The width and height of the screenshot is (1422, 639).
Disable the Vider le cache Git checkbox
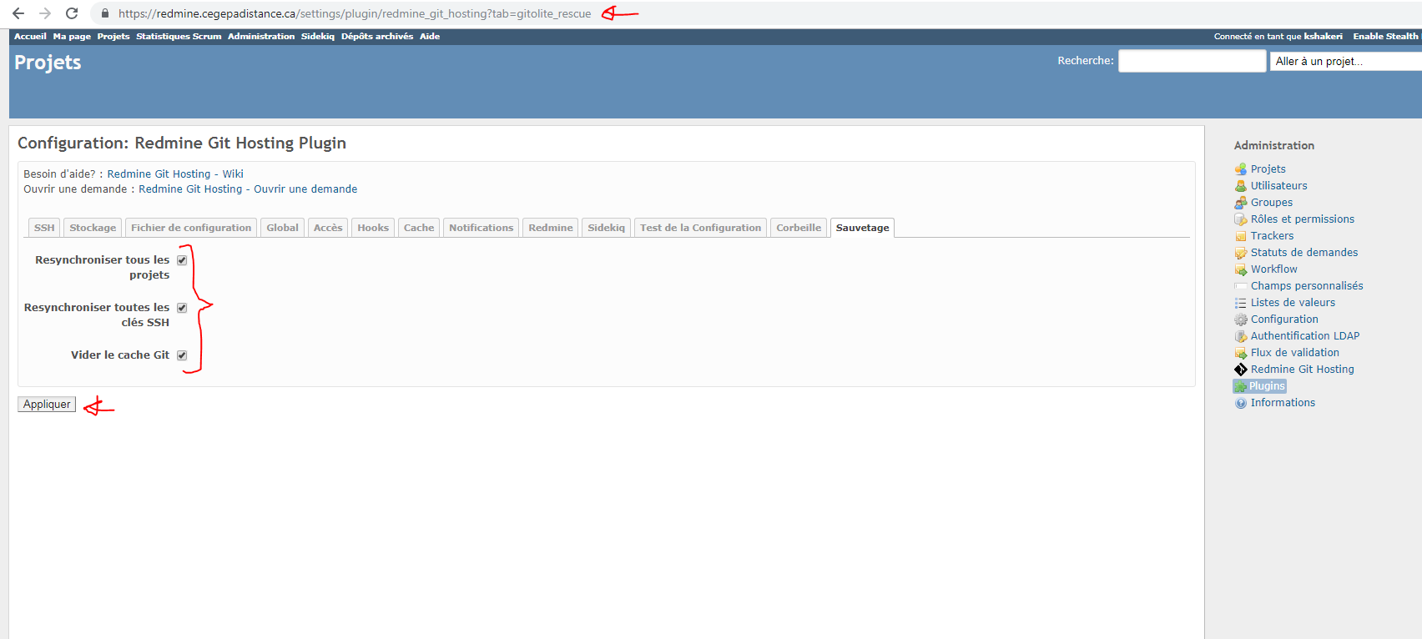[x=182, y=355]
